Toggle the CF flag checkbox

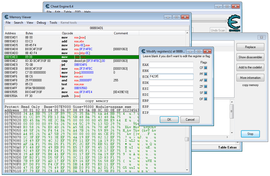(x=205, y=68)
